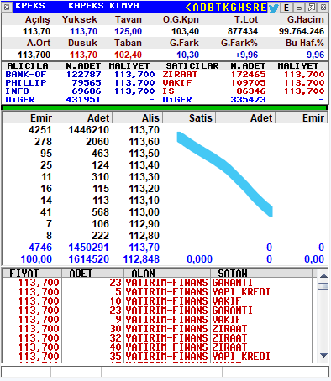Select seller VAKIF with 109705 lots

(x=244, y=83)
